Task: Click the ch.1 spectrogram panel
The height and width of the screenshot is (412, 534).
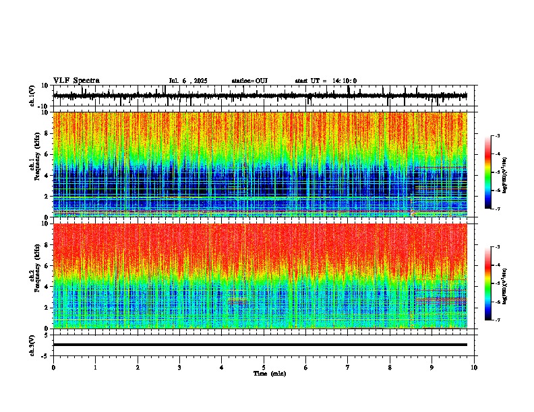Action: coord(260,164)
